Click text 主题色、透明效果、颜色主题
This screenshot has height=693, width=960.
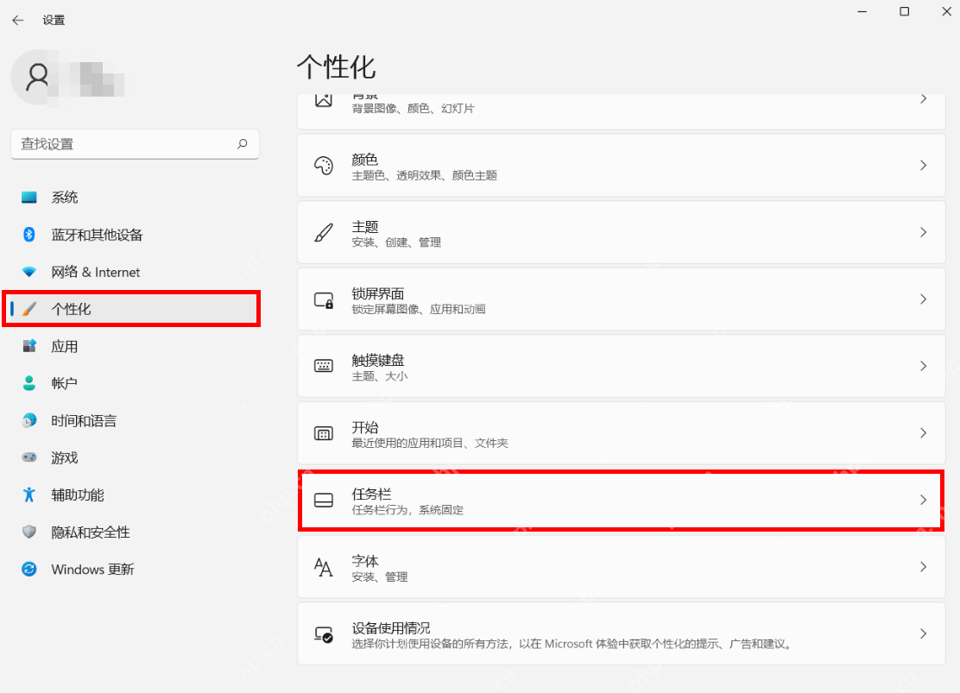424,176
